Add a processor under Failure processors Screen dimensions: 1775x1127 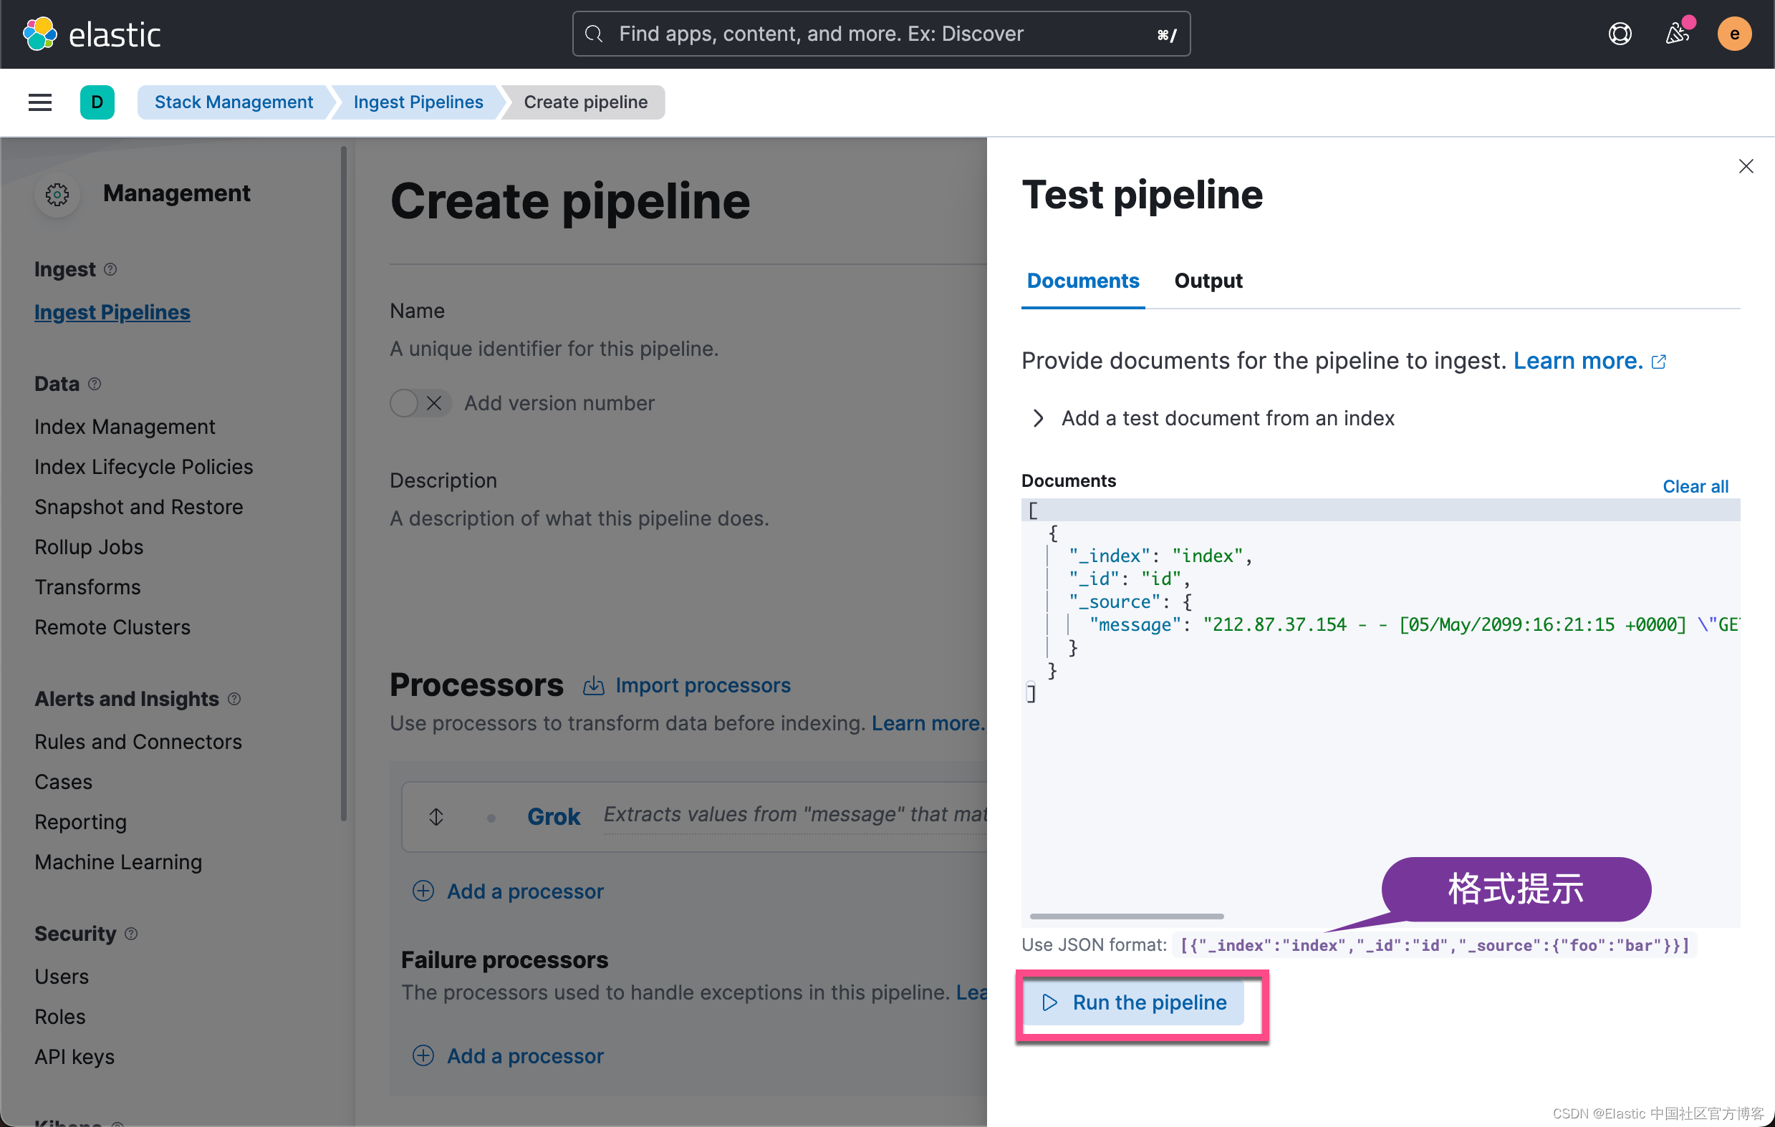click(x=507, y=1055)
